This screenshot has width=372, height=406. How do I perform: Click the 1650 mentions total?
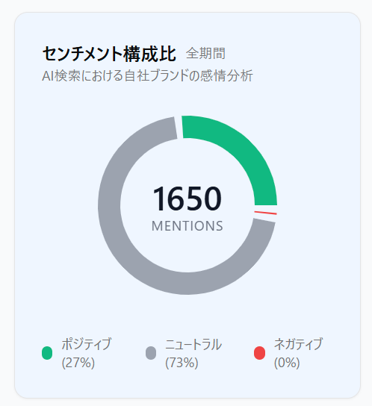click(187, 199)
